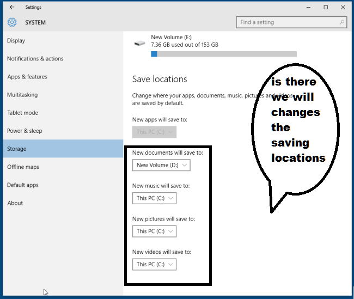Select Multitasking in the sidebar
354x299 pixels.
click(63, 95)
